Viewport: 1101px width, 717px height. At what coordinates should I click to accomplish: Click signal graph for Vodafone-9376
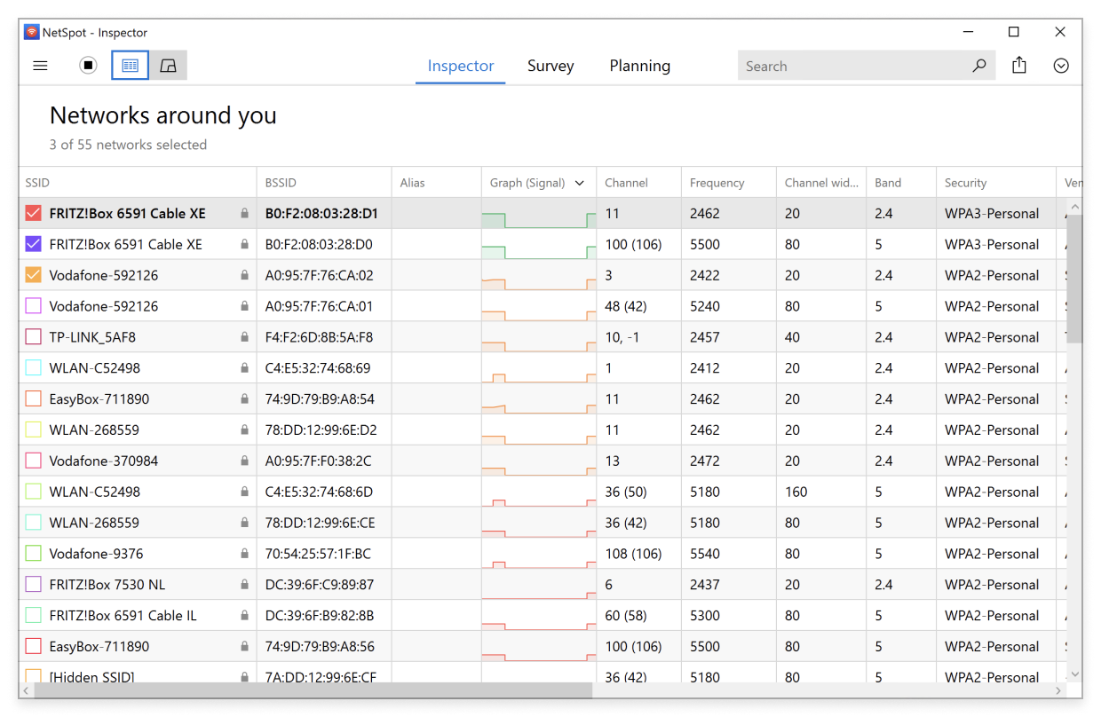539,554
